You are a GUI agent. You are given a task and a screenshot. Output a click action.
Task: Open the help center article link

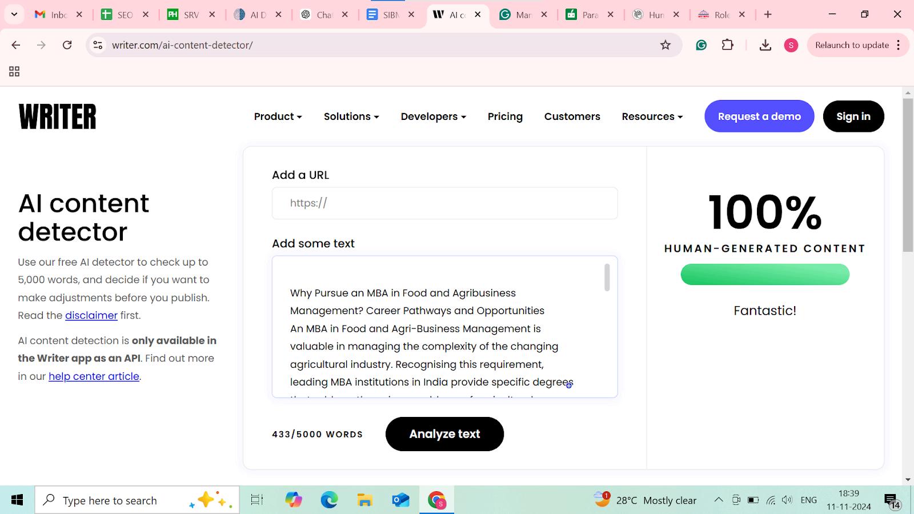tap(94, 376)
